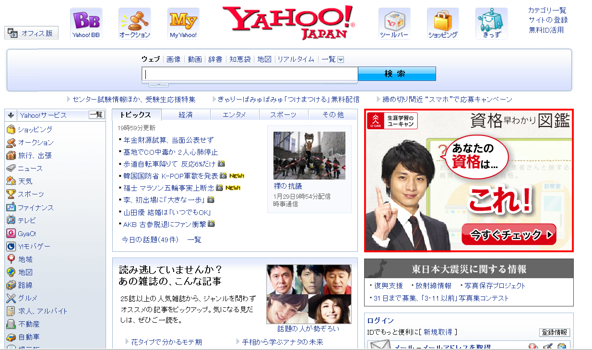Click 天気 weather icon in sidebar
The height and width of the screenshot is (350, 592).
pyautogui.click(x=11, y=181)
